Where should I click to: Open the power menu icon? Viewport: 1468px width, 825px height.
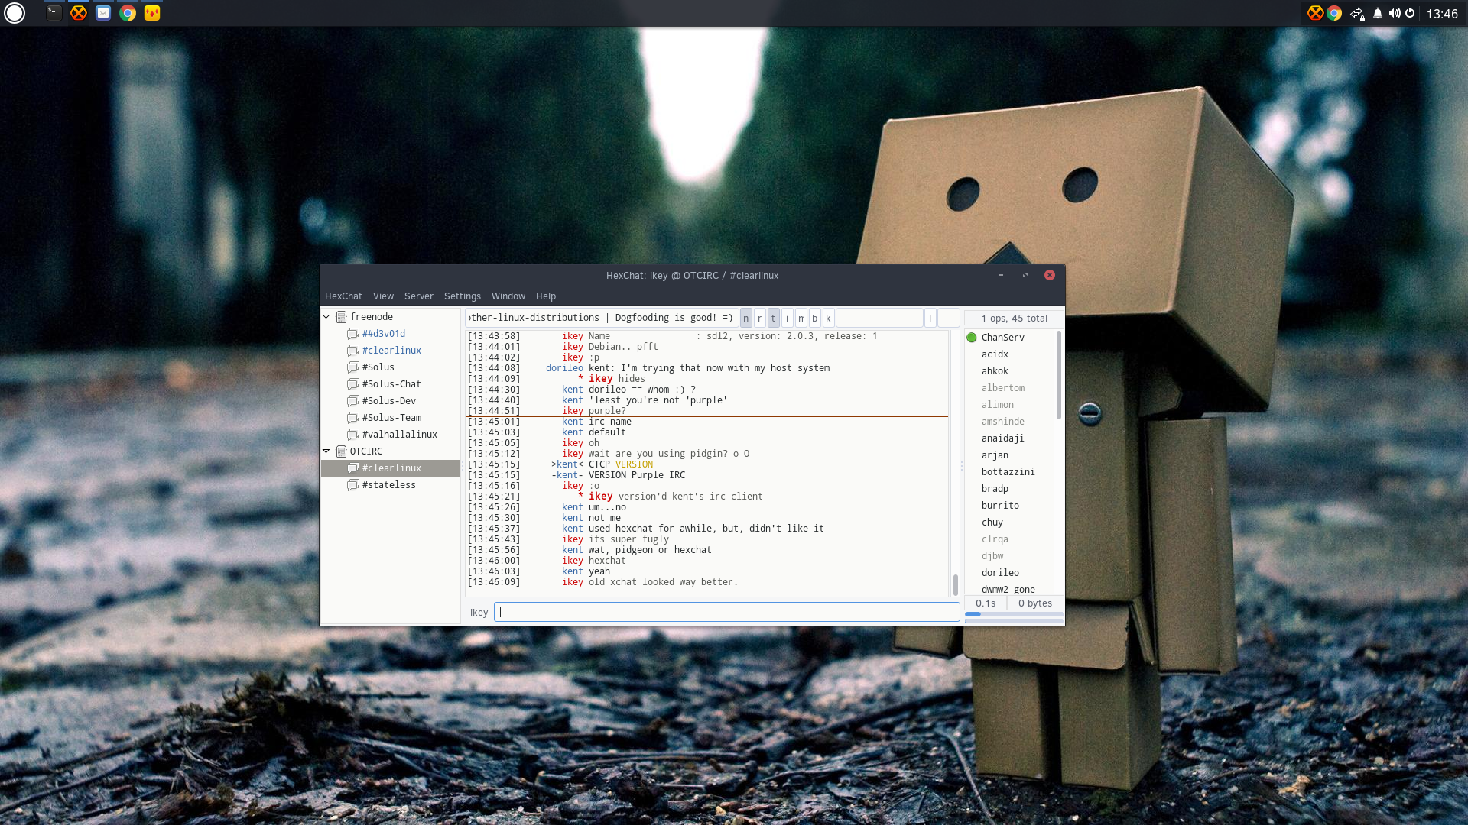coord(1410,13)
